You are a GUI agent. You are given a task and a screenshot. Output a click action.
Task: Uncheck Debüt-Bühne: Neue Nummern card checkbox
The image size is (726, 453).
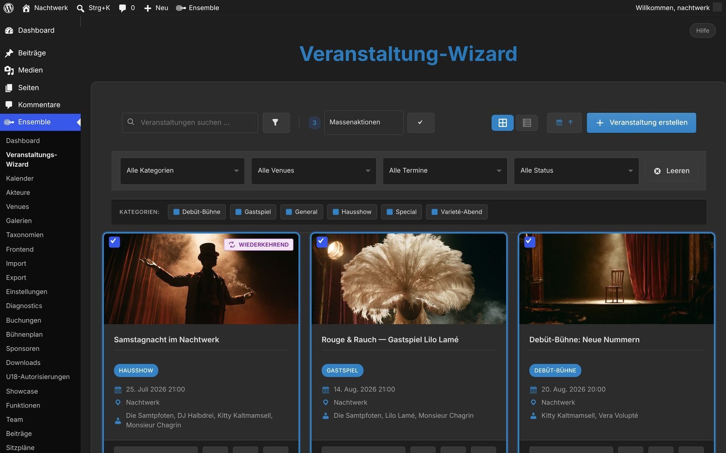530,241
